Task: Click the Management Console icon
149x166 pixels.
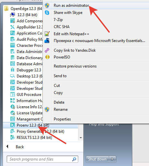Action: [x=13, y=119]
